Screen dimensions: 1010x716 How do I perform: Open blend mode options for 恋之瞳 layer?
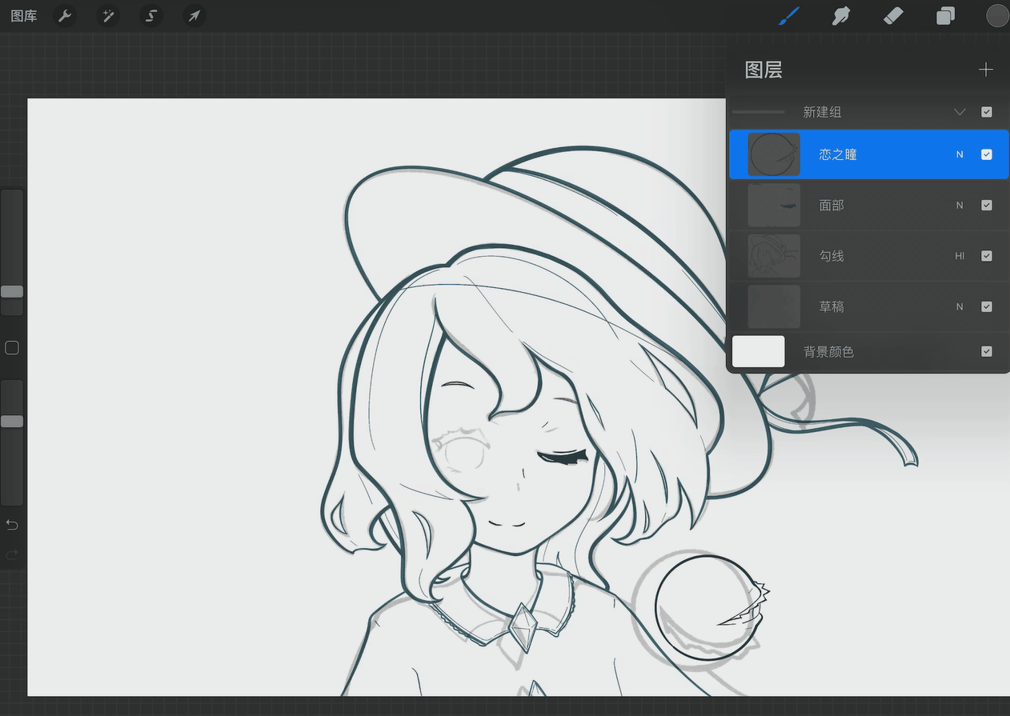(x=959, y=154)
